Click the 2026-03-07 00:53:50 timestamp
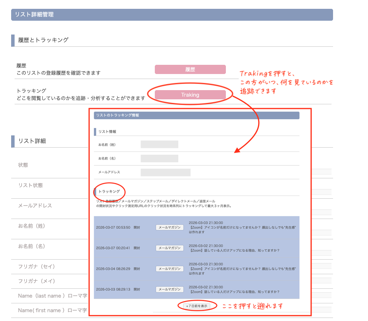368x321 pixels. (x=113, y=227)
